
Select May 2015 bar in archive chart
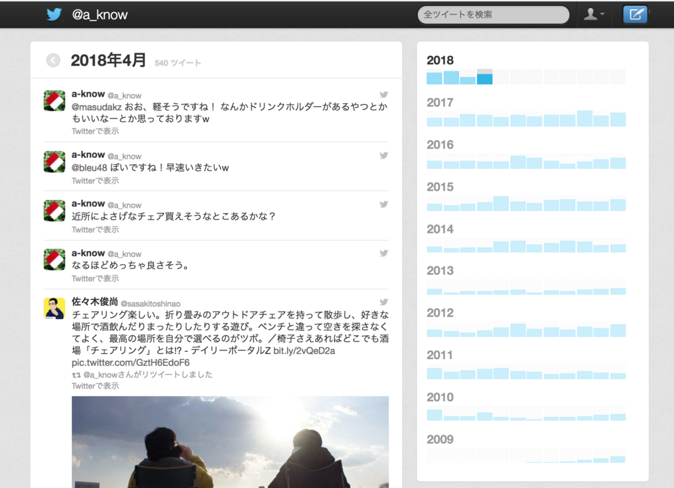[x=501, y=203]
